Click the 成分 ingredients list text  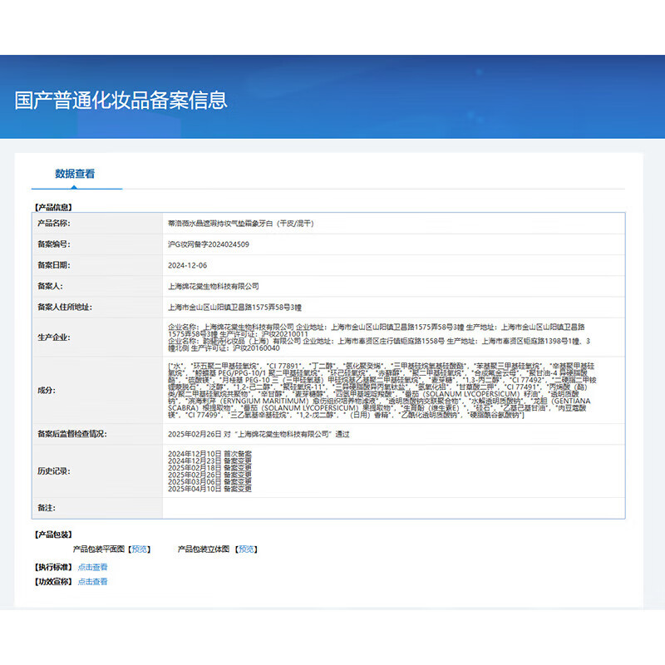[391, 391]
